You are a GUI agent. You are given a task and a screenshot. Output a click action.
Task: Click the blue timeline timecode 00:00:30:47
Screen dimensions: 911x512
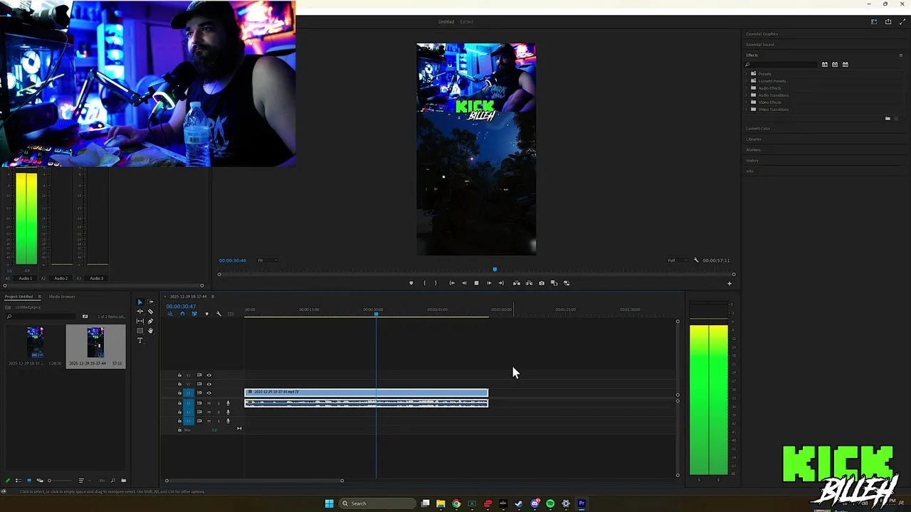(x=181, y=306)
